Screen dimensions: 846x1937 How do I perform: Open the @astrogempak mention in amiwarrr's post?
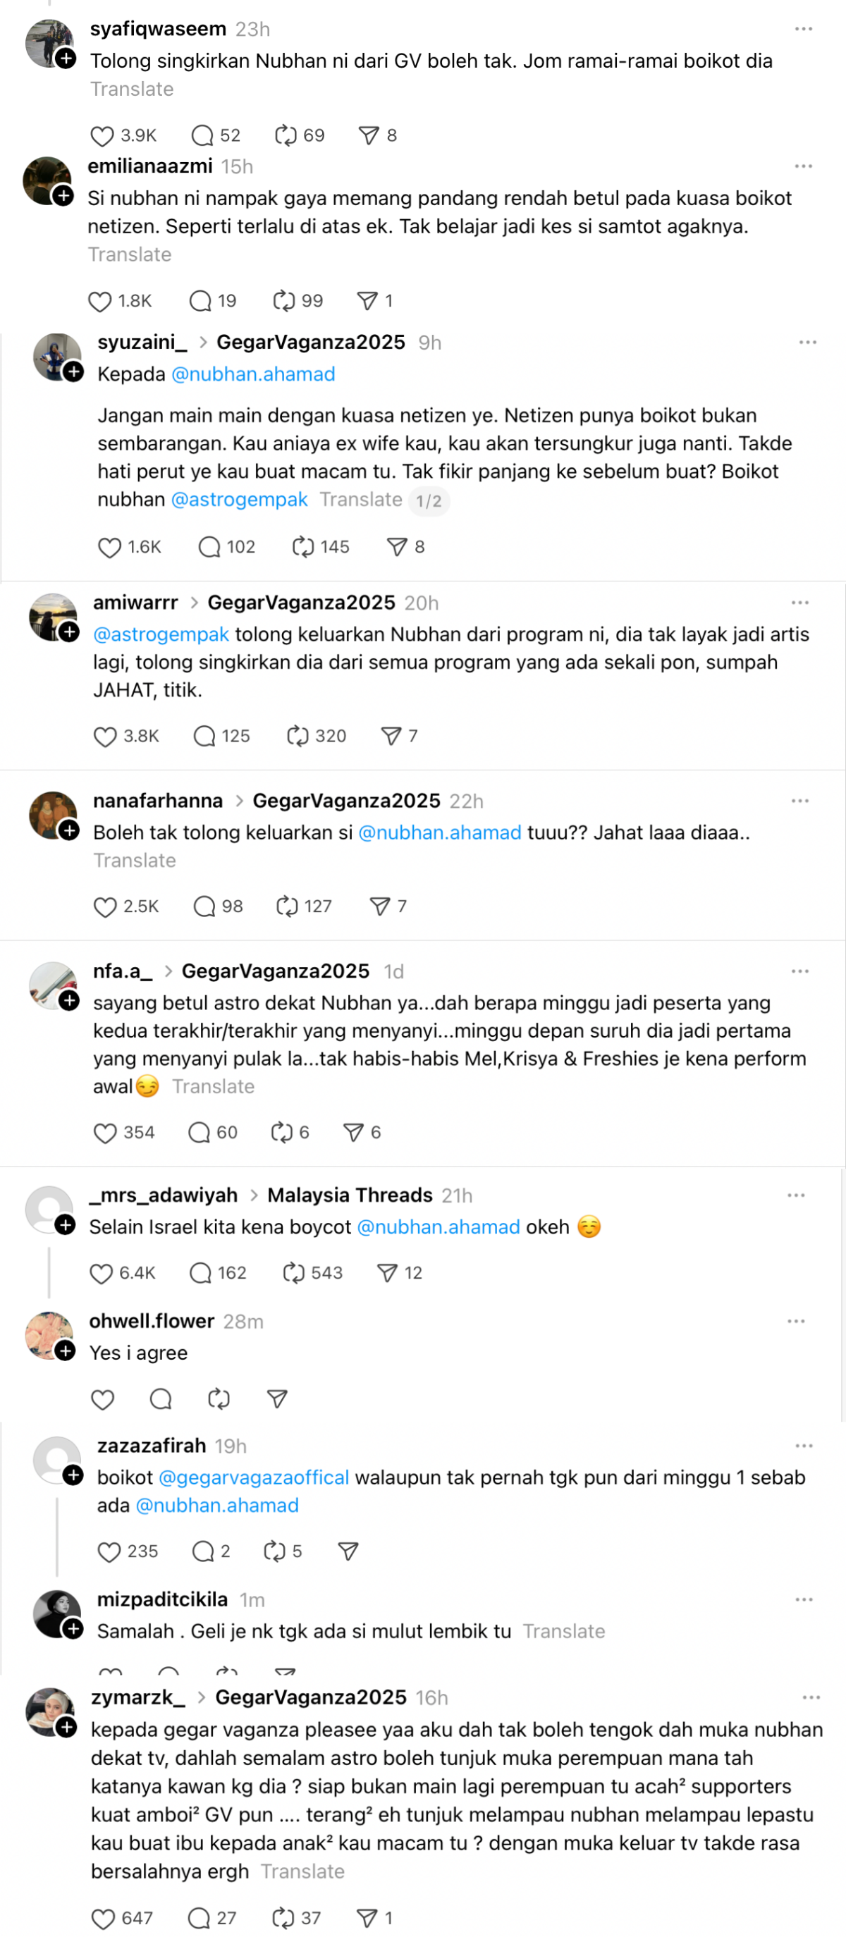[x=161, y=634]
